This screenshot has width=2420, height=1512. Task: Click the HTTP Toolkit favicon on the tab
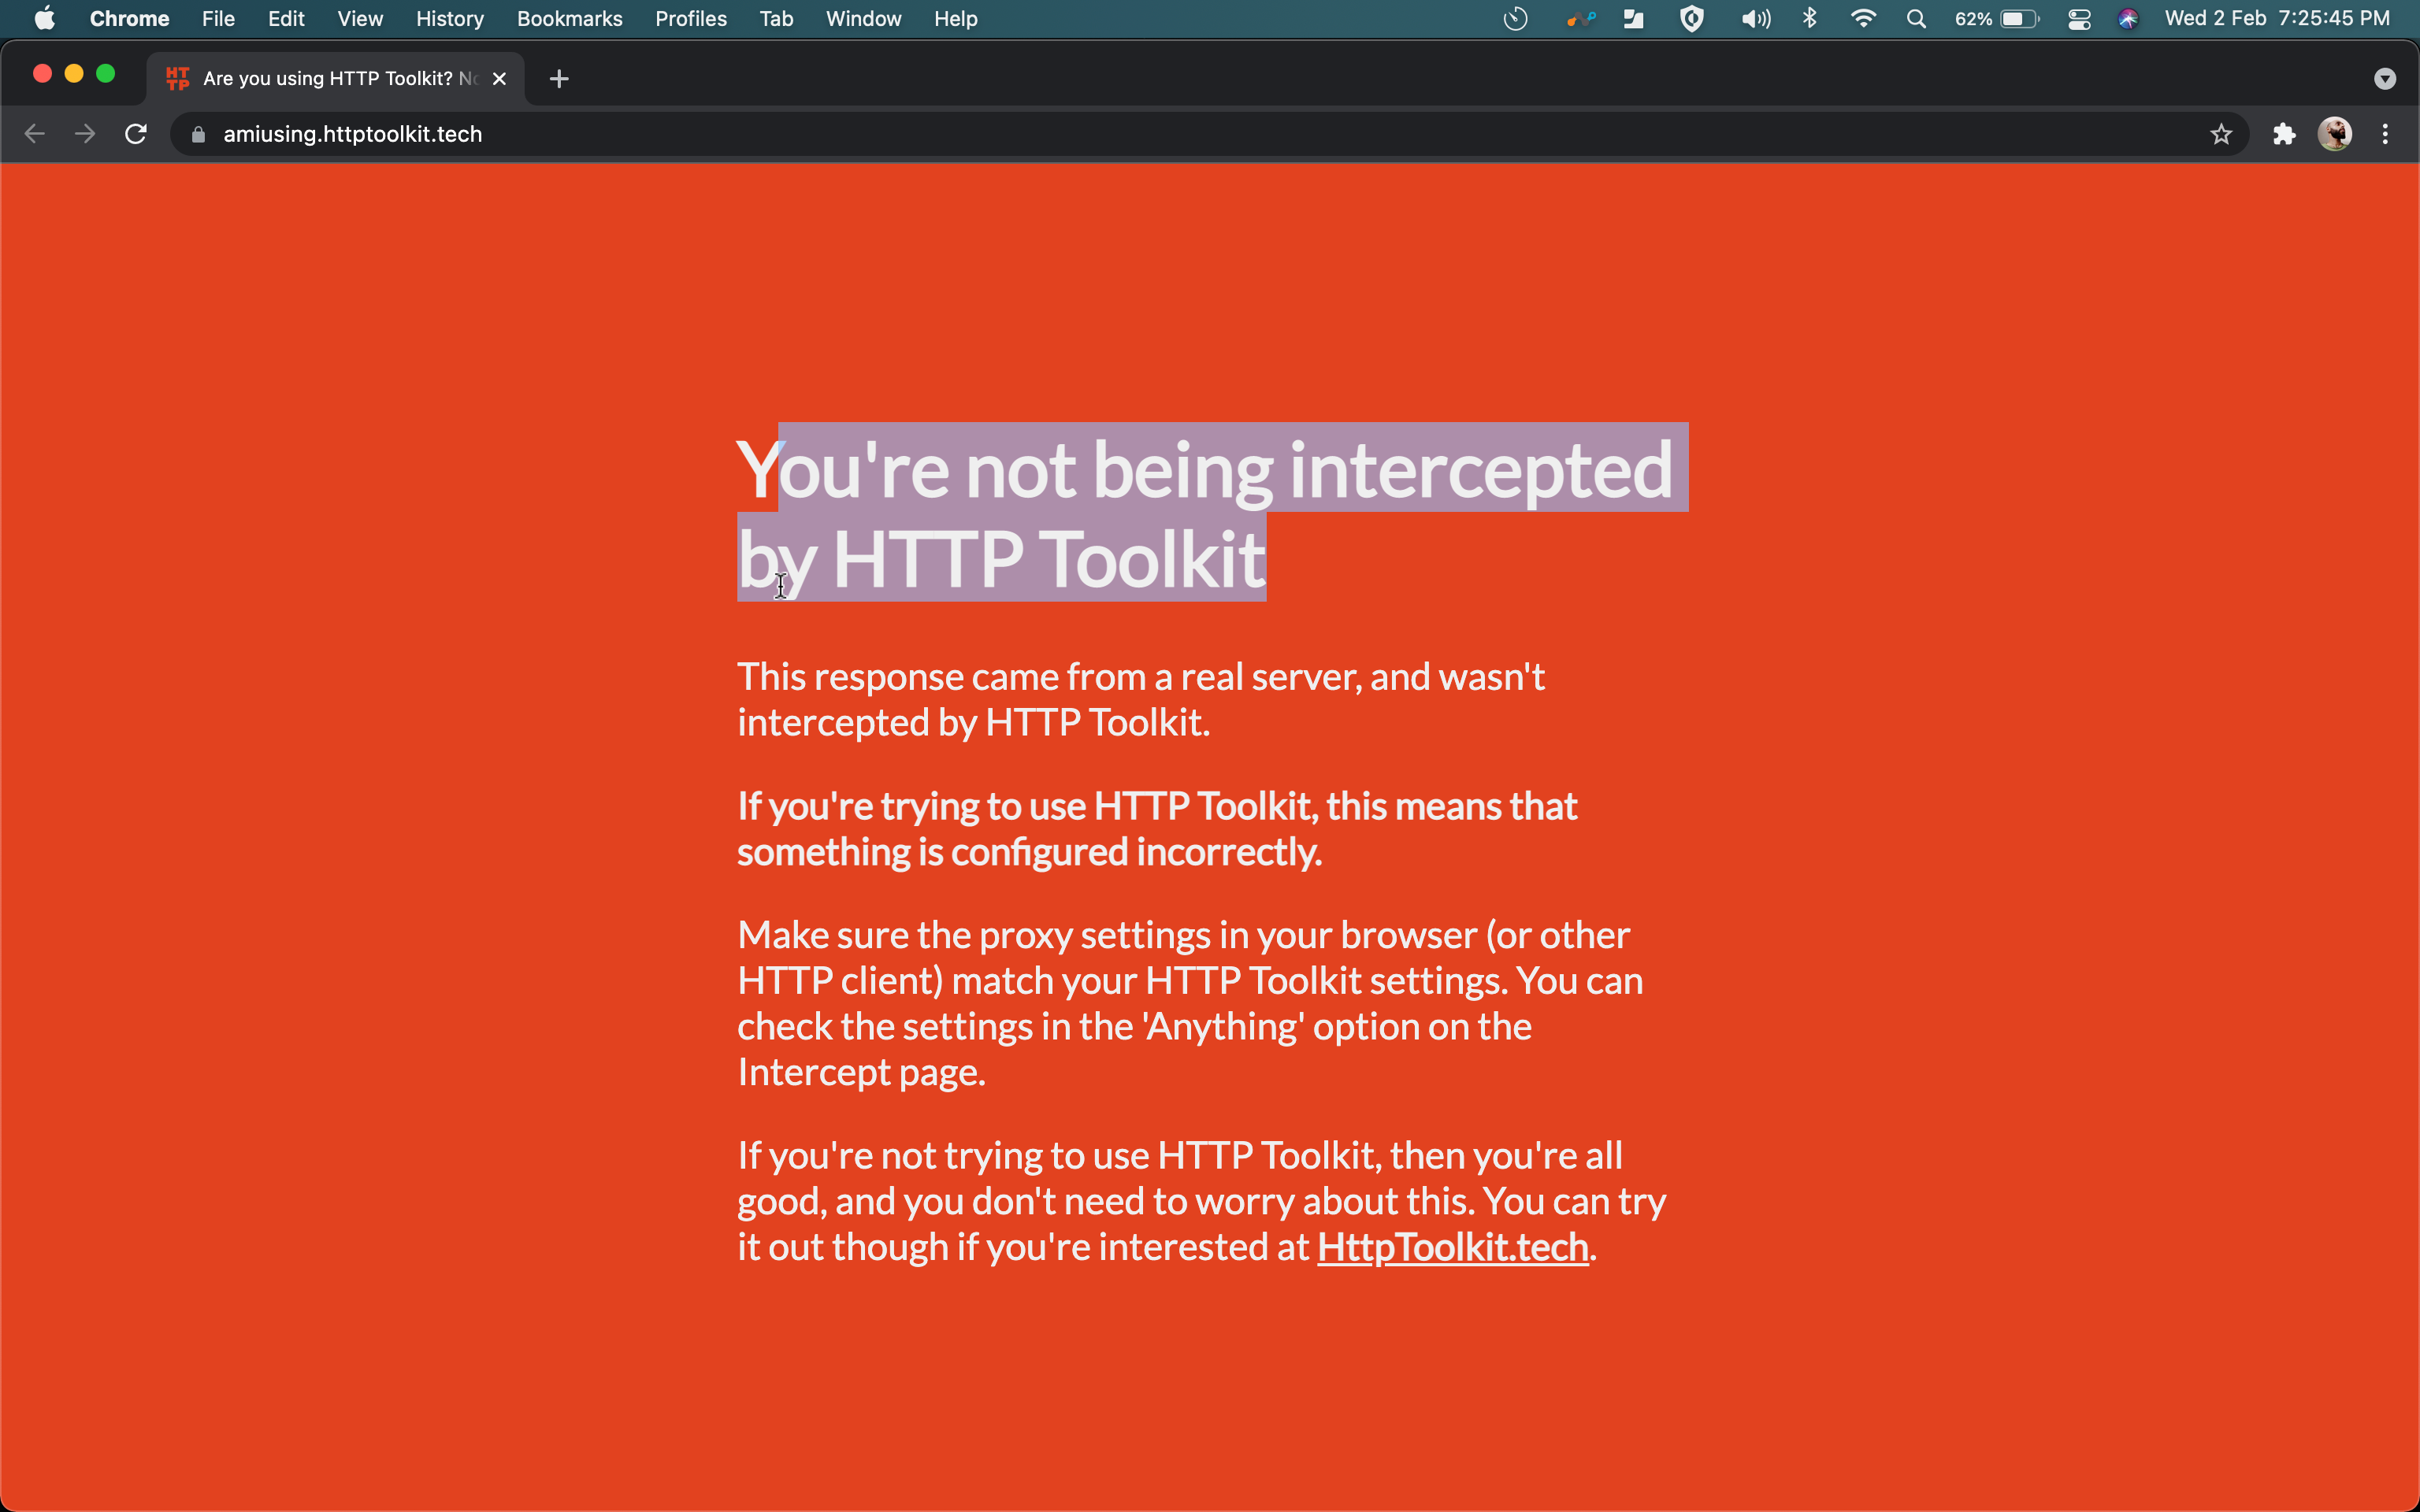coord(177,78)
